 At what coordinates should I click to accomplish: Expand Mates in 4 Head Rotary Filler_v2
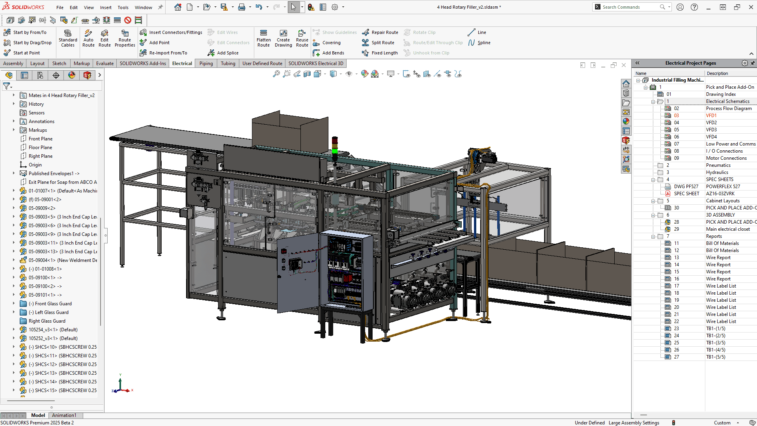[x=14, y=95]
